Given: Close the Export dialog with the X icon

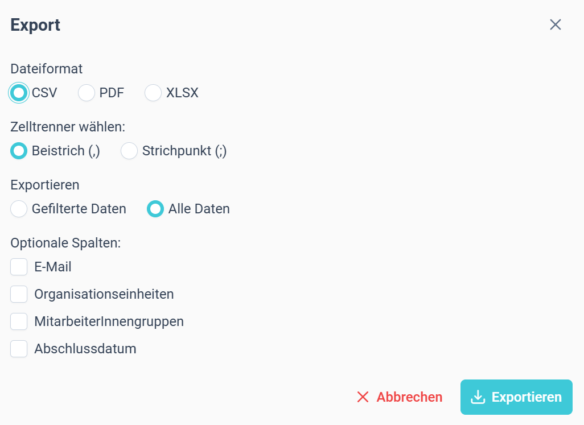Looking at the screenshot, I should pyautogui.click(x=556, y=24).
